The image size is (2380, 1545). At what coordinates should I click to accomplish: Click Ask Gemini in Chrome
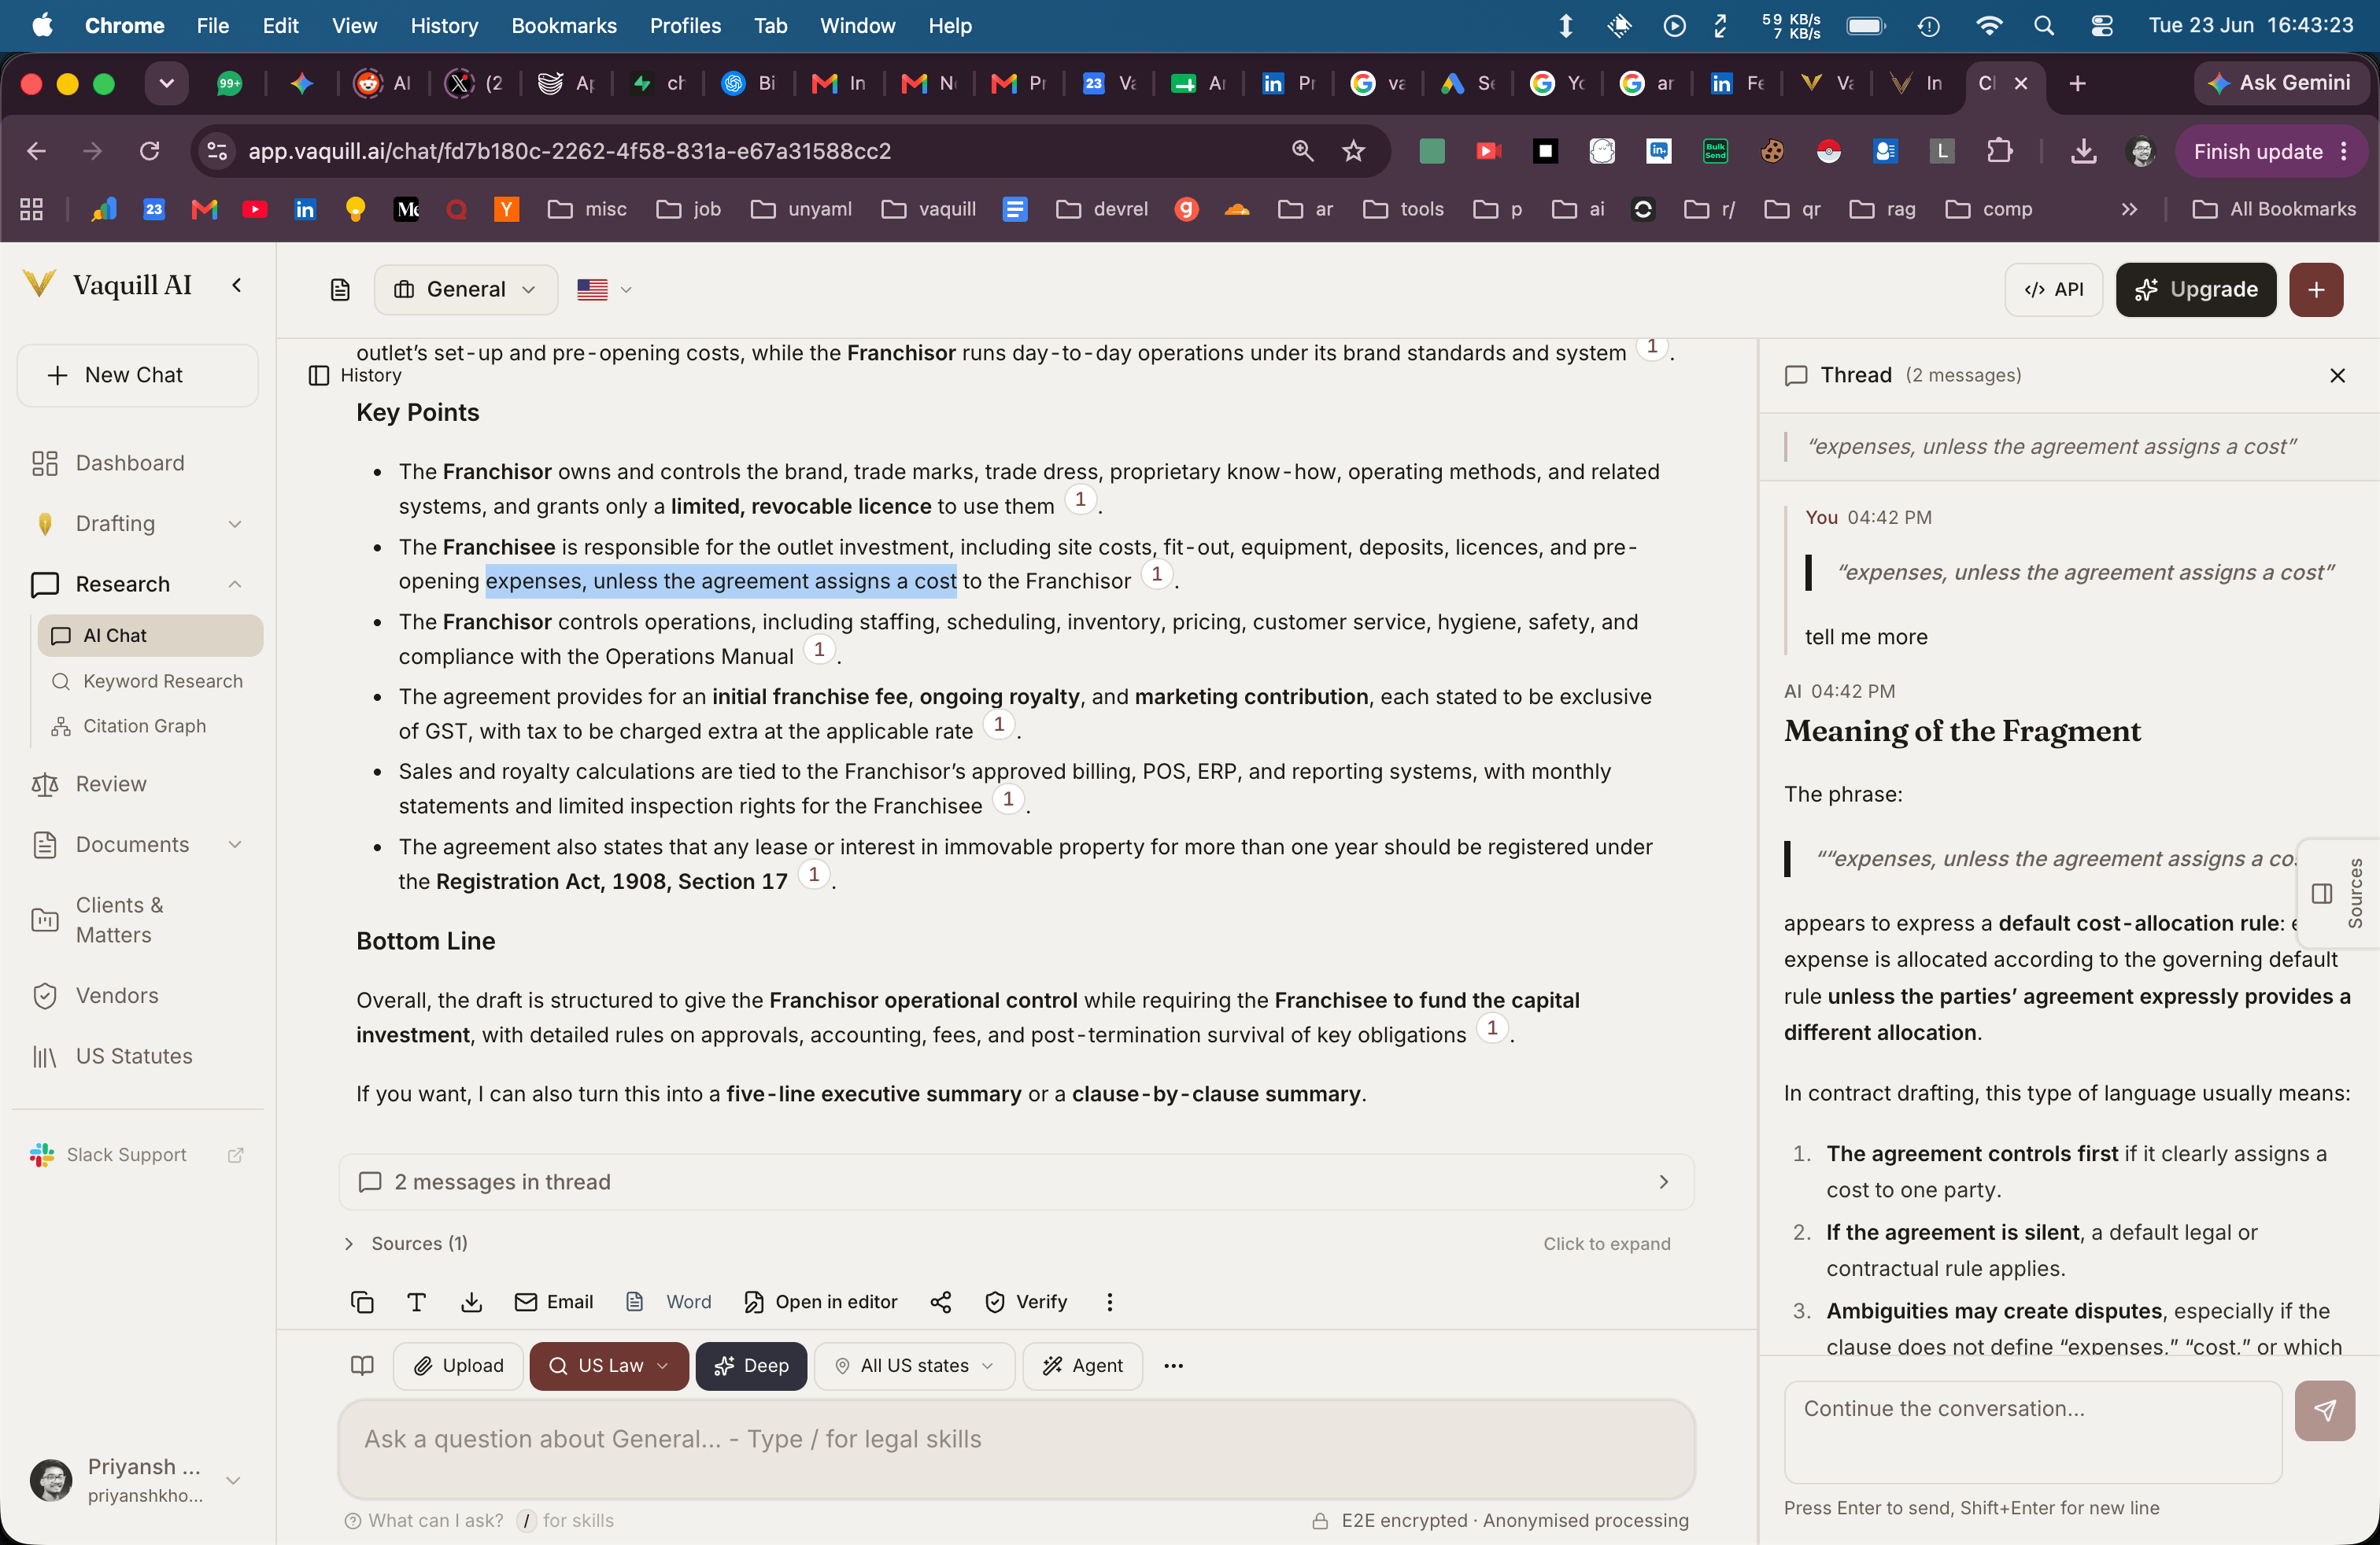point(2280,83)
